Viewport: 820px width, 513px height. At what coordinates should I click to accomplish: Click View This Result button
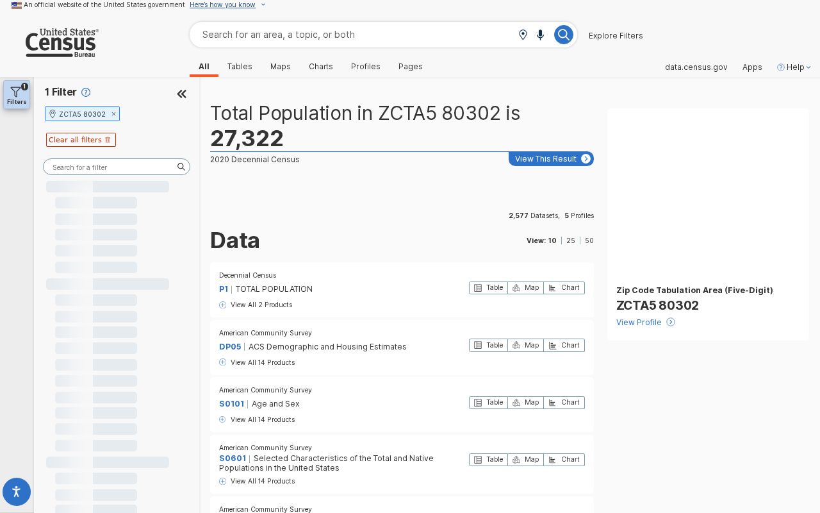pyautogui.click(x=551, y=158)
